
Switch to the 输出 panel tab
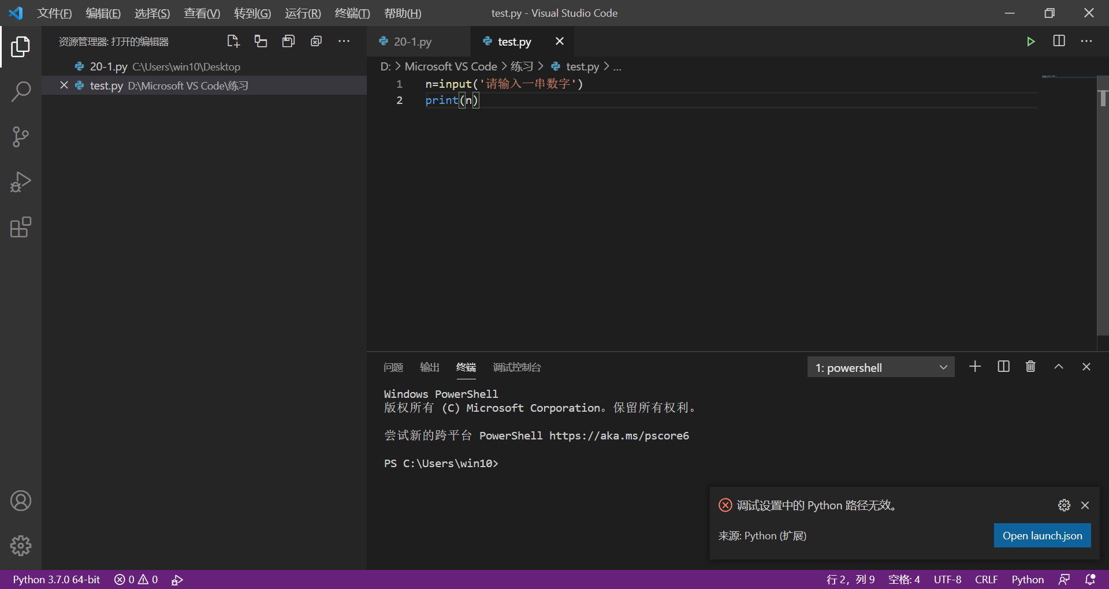430,367
